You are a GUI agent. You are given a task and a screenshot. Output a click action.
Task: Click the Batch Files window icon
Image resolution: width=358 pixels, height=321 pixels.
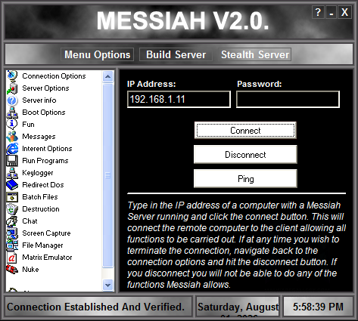(x=12, y=197)
